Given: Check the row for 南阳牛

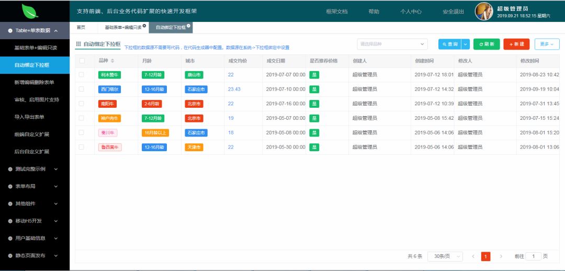Looking at the screenshot, I should 82,104.
